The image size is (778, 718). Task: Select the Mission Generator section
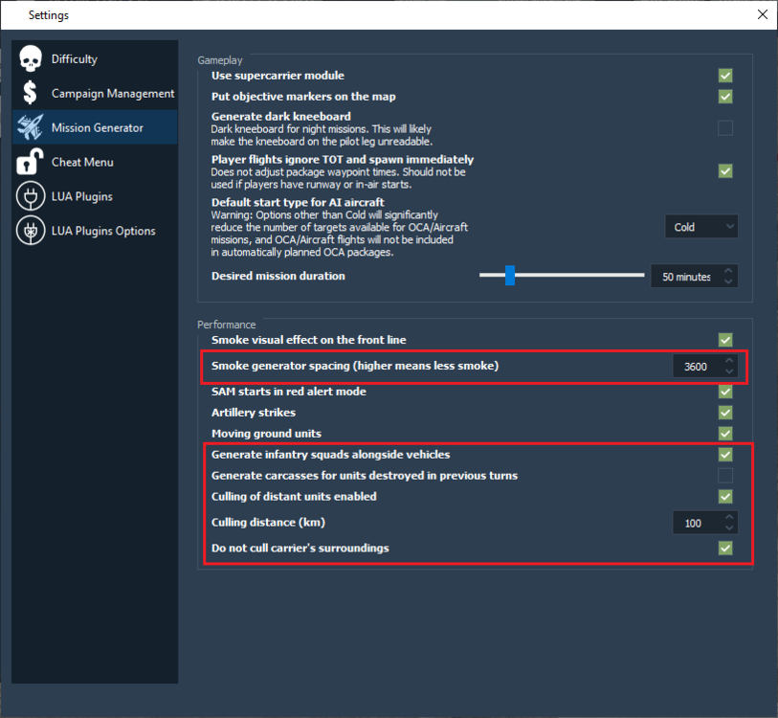(x=95, y=127)
